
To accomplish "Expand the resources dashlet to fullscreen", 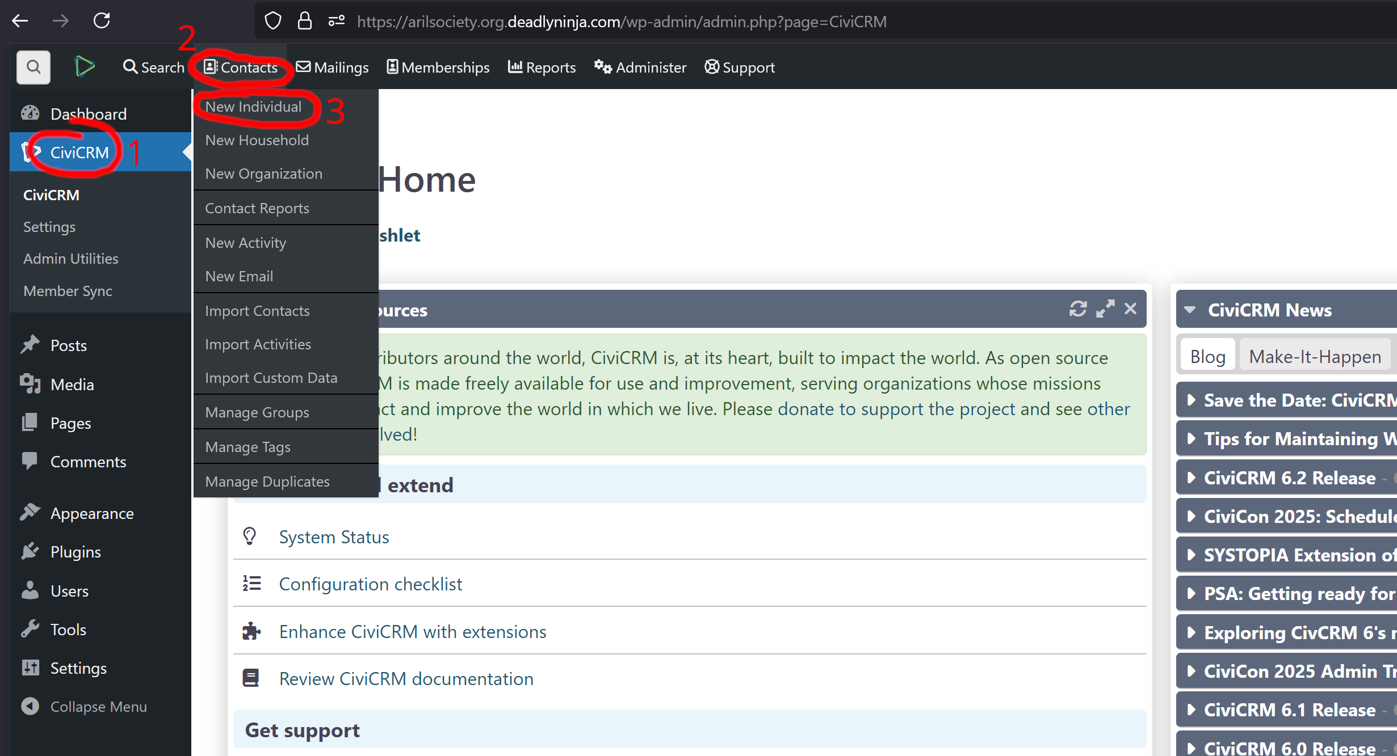I will point(1105,309).
